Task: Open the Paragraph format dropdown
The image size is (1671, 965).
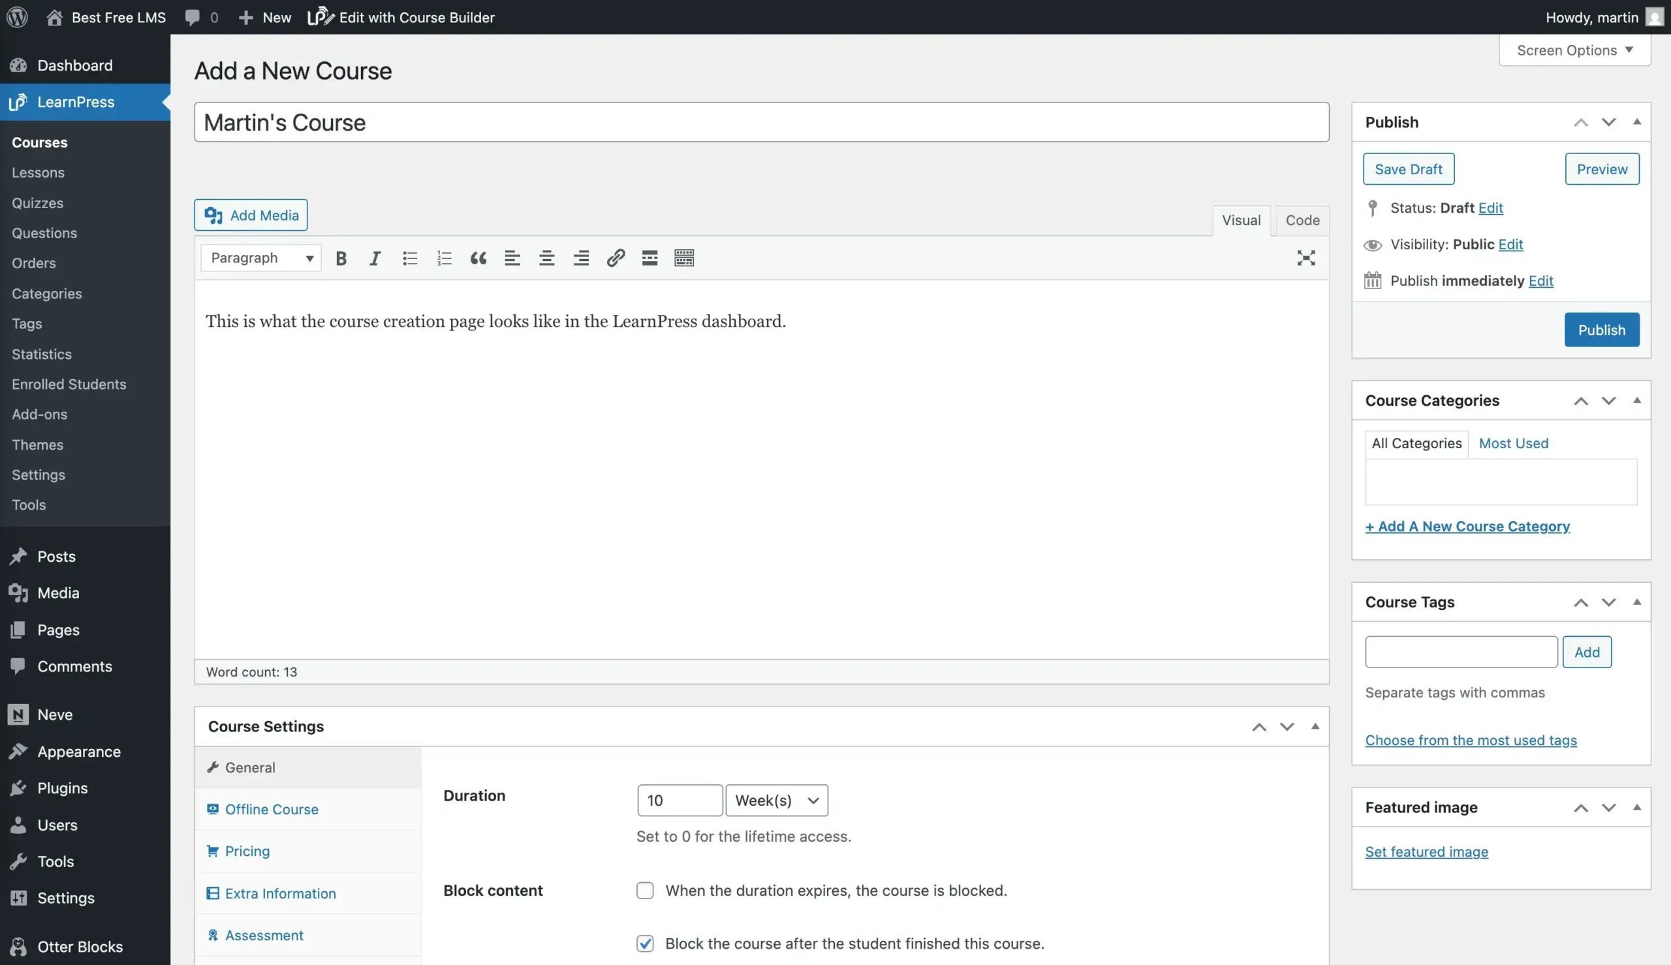Action: [261, 258]
